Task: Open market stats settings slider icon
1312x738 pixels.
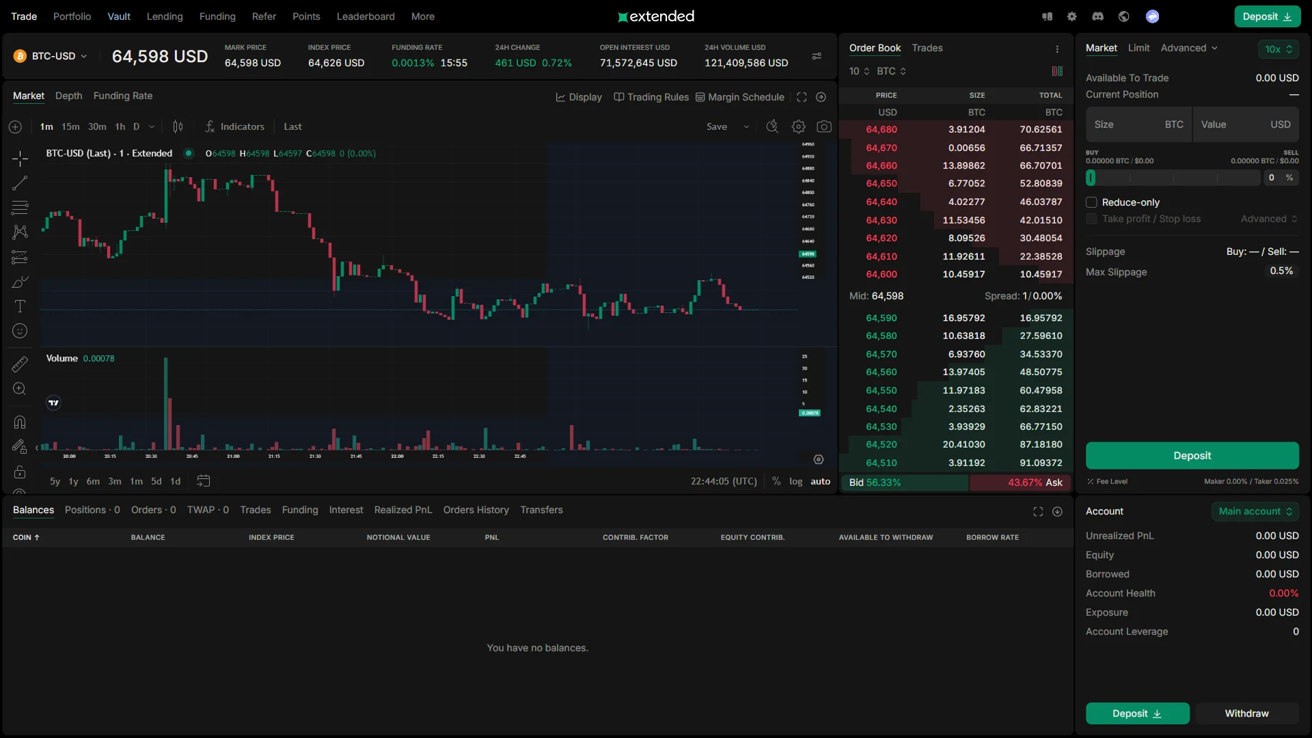Action: coord(817,56)
